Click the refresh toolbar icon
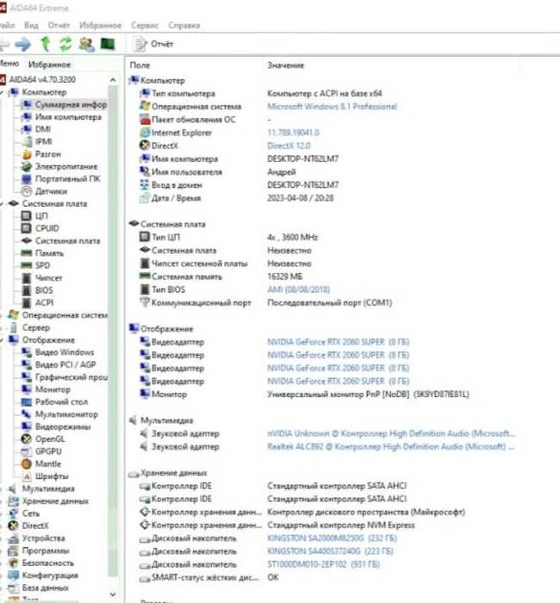 65,44
